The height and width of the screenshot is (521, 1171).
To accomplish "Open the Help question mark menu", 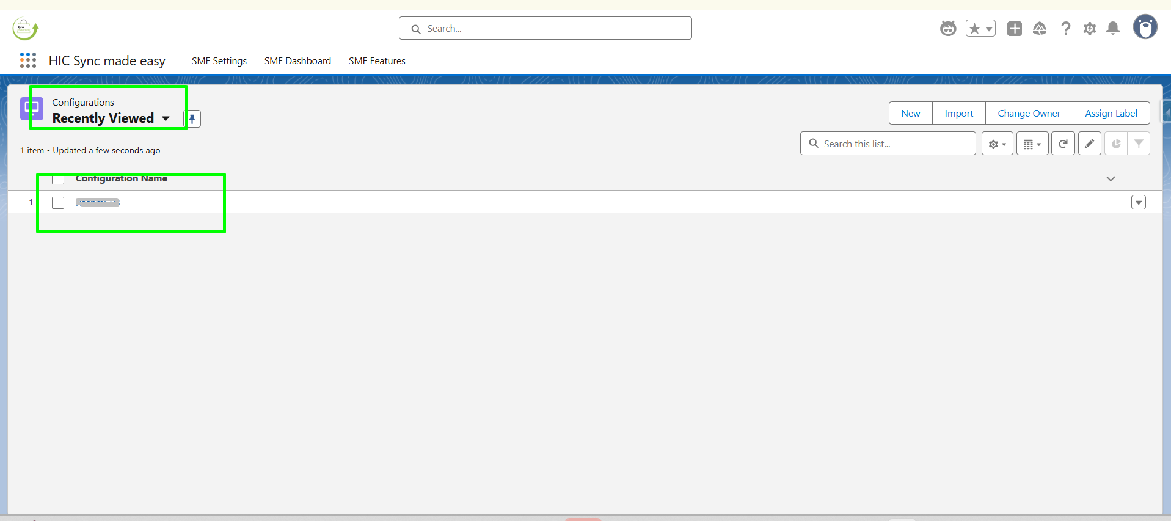I will [x=1066, y=28].
